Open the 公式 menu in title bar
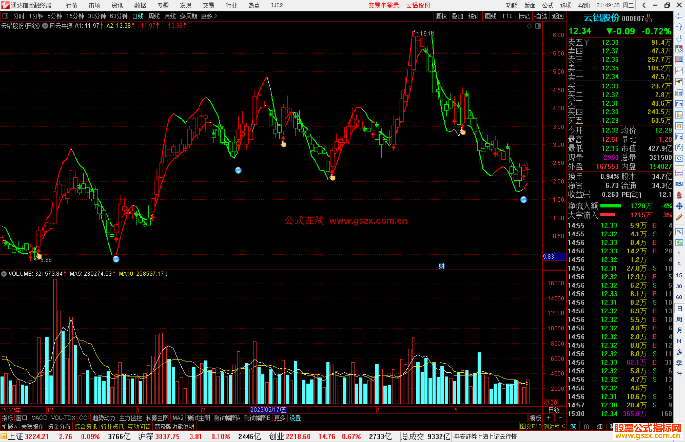685x442 pixels. [x=547, y=5]
